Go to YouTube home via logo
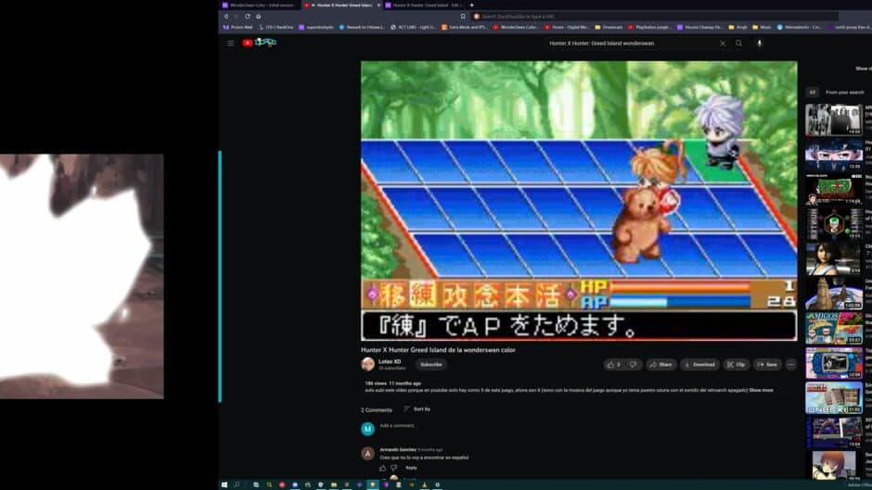The height and width of the screenshot is (490, 872). [259, 43]
